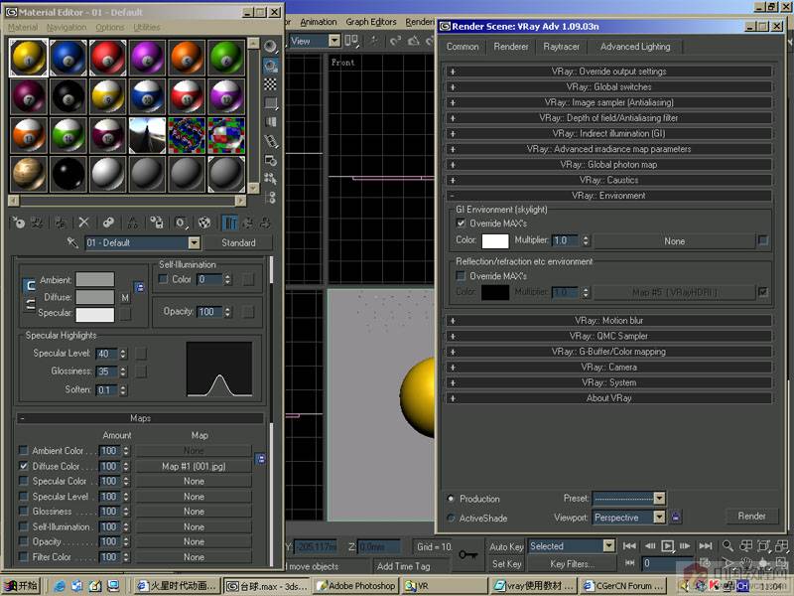
Task: Click Play Animation button
Action: [x=668, y=545]
